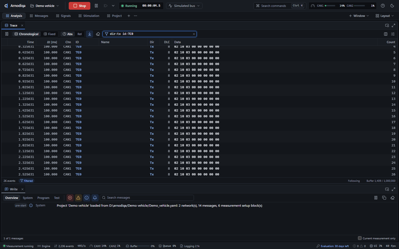This screenshot has height=249, width=399.
Task: Switch to Rel time display
Action: point(80,34)
